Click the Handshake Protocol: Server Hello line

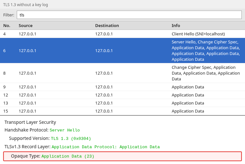click(x=42, y=130)
